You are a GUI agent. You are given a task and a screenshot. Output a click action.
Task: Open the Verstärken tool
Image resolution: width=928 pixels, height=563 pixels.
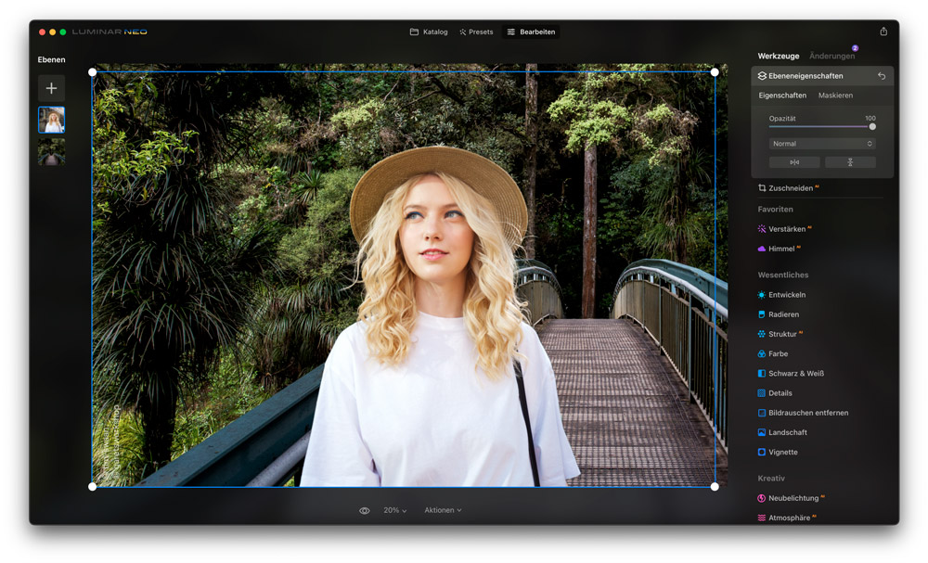coord(785,229)
